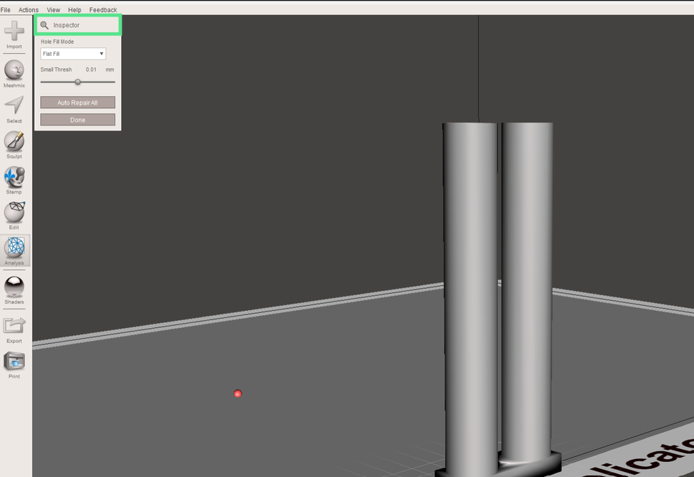Click the red defect marker sphere
694x477 pixels.
coord(238,393)
